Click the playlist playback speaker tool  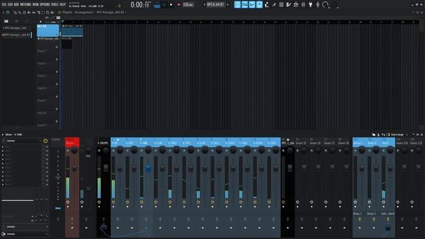tap(52, 13)
